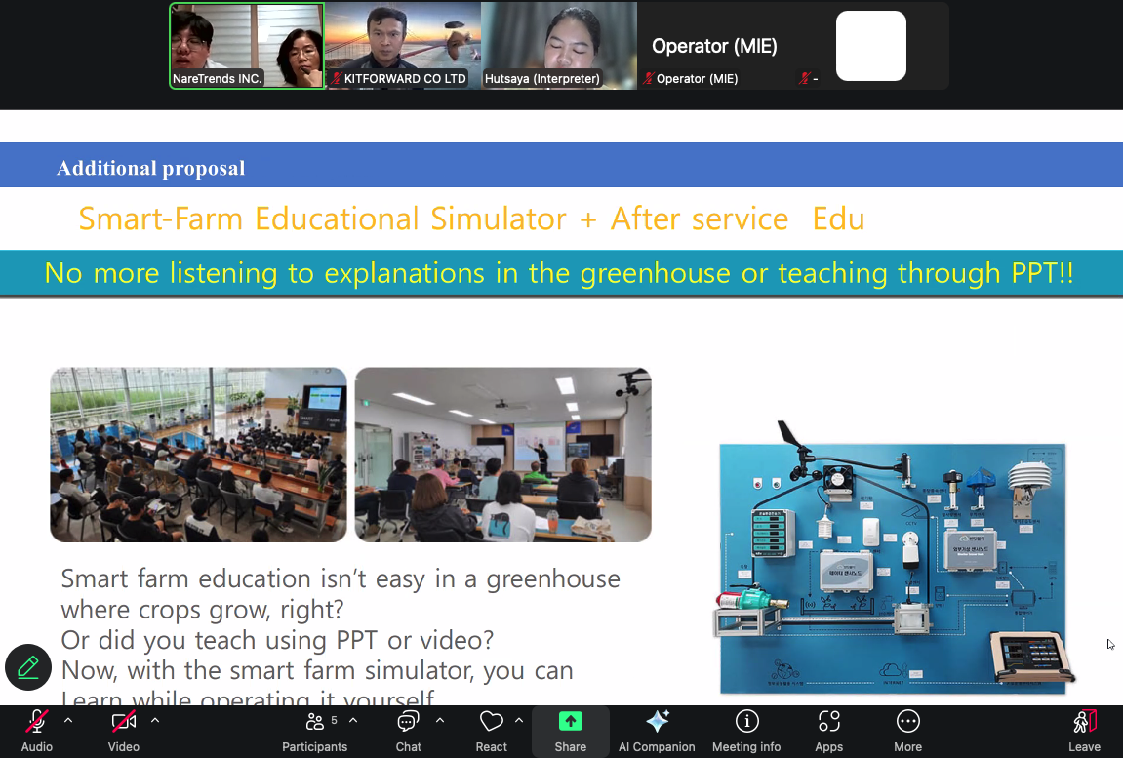Open the React emoji menu
Viewport: 1123px width, 758px height.
pos(491,731)
